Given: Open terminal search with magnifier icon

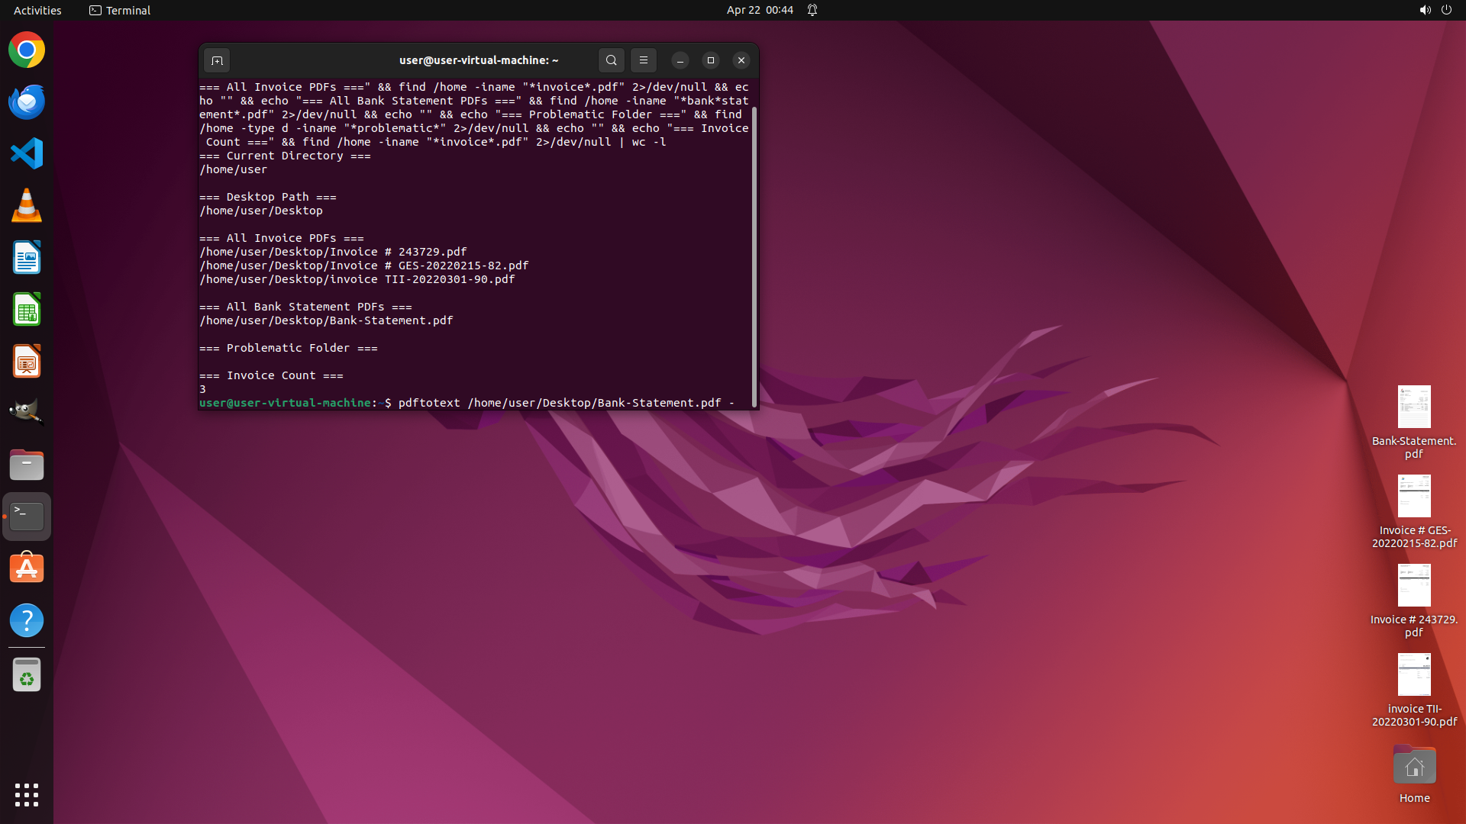Looking at the screenshot, I should coord(611,60).
